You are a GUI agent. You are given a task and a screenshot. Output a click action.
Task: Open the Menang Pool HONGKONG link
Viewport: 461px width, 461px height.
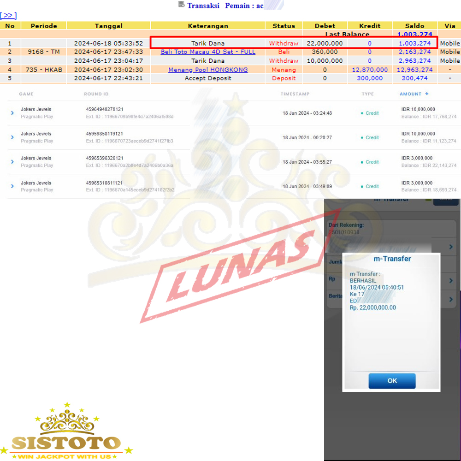pos(208,70)
